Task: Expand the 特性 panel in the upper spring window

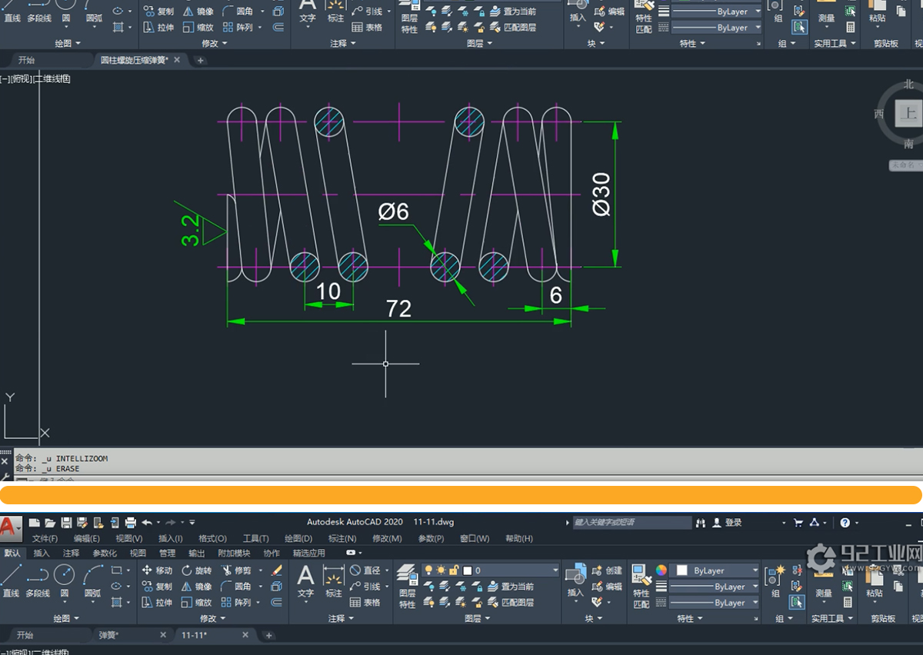Action: pyautogui.click(x=692, y=44)
